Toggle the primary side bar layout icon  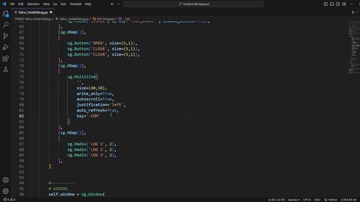pyautogui.click(x=326, y=4)
